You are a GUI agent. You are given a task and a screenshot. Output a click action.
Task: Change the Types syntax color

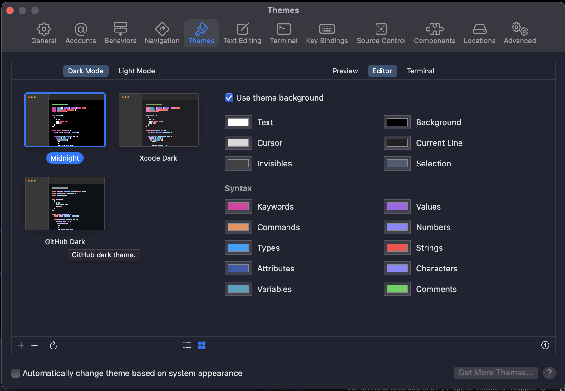coord(238,248)
